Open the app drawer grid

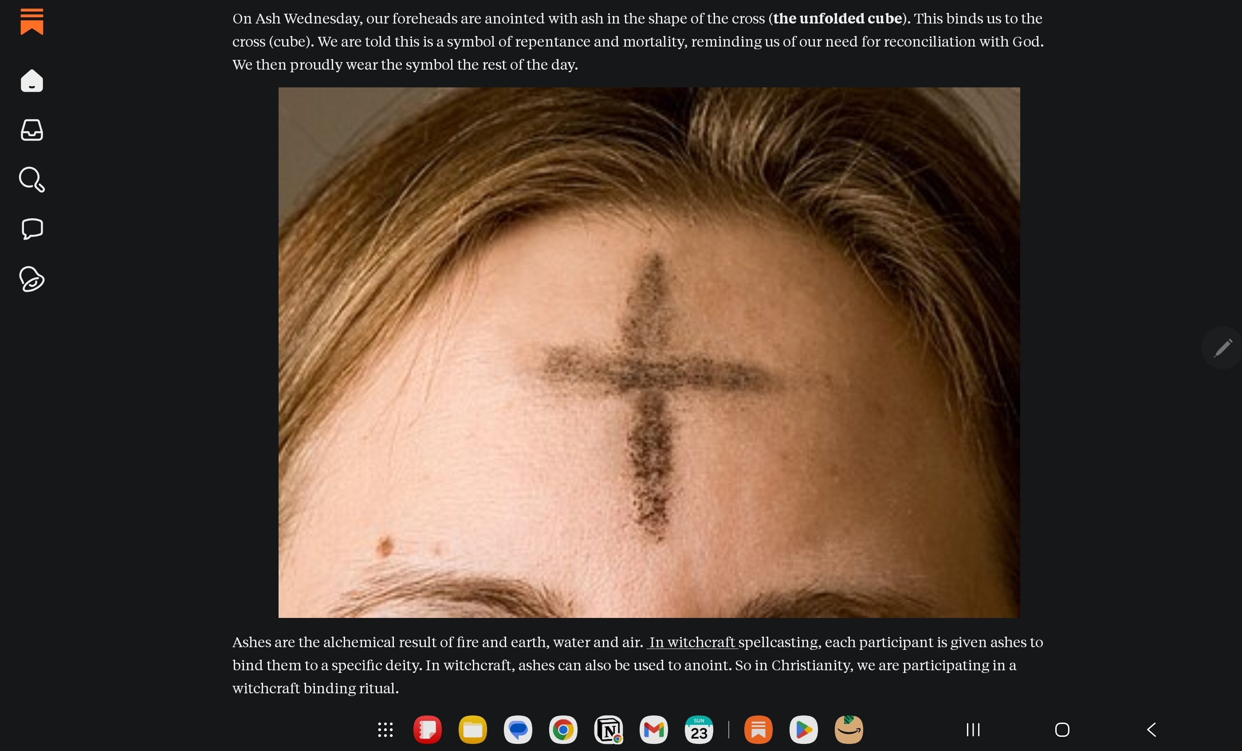pos(385,729)
